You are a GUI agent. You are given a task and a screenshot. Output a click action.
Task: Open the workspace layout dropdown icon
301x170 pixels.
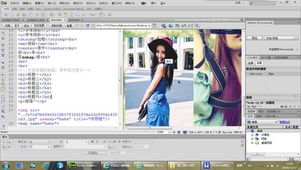point(144,3)
